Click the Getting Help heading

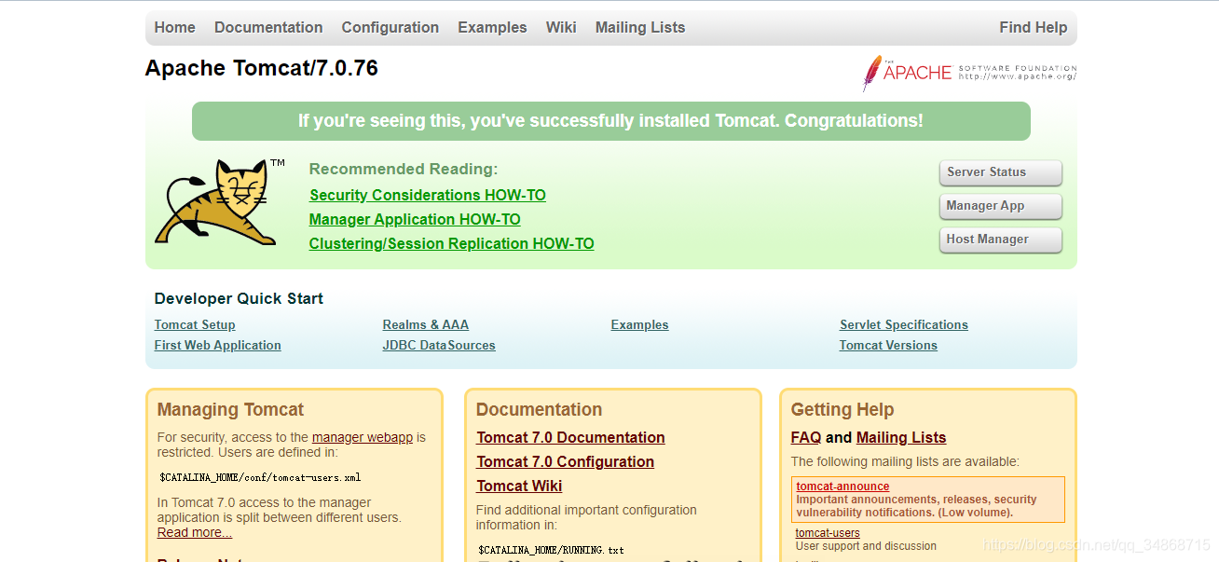842,409
